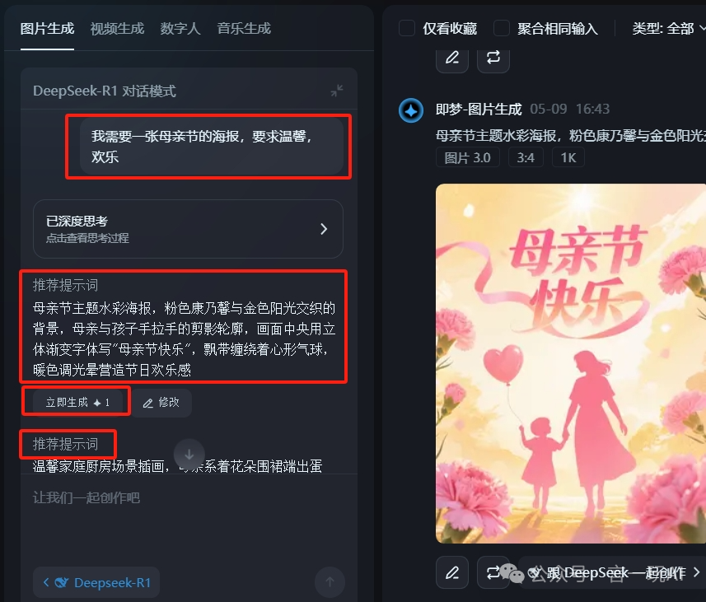Enable the 仅看收藏 checkbox

tap(407, 28)
